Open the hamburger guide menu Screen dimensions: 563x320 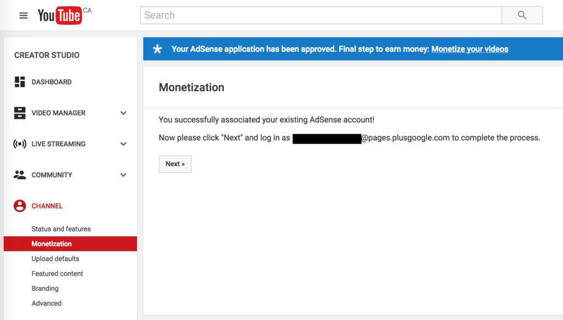tap(23, 15)
